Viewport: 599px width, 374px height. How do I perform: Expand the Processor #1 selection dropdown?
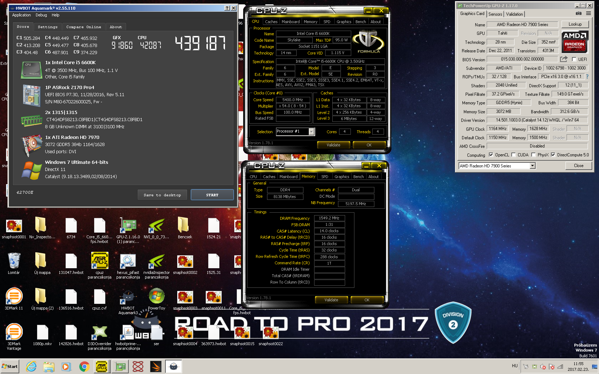tap(311, 131)
